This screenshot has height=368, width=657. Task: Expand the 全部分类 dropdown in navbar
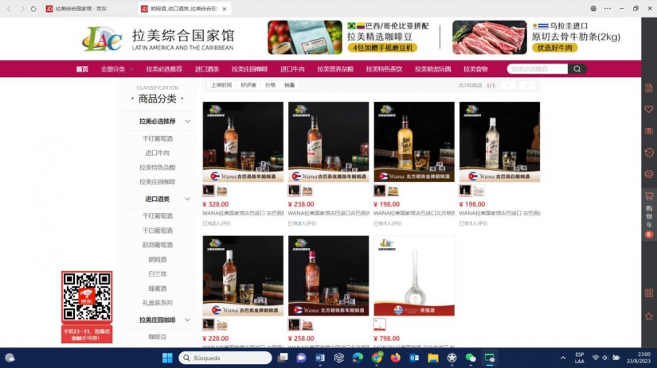click(x=116, y=69)
